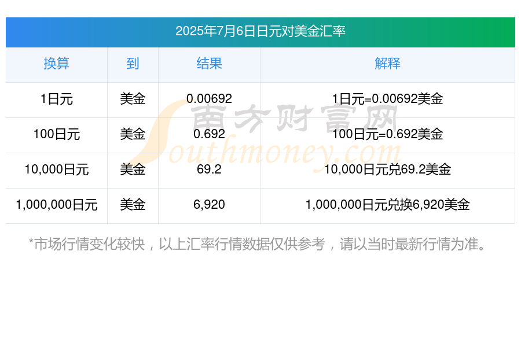Screen dimensions: 521x347
Task: Click '美金' in the 10,000日元 row
Action: [x=133, y=169]
